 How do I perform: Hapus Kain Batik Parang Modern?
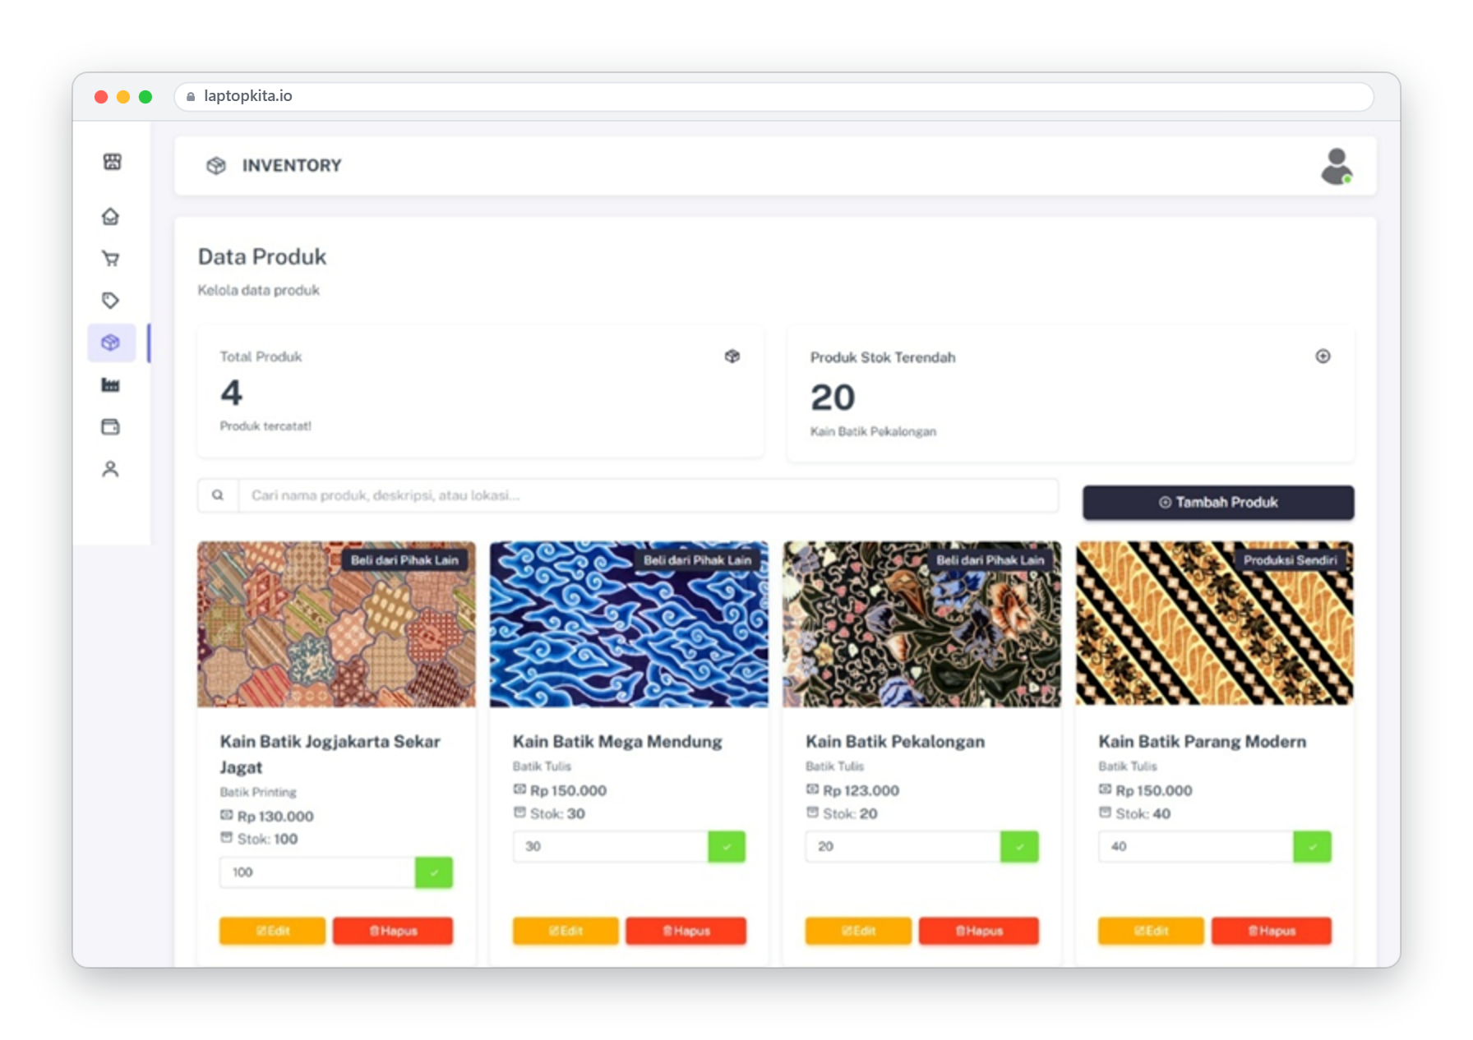coord(1272,931)
